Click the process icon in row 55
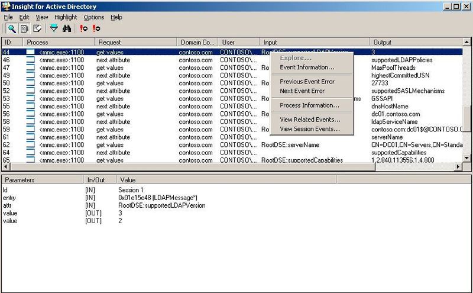The width and height of the screenshot is (473, 293). tap(30, 107)
